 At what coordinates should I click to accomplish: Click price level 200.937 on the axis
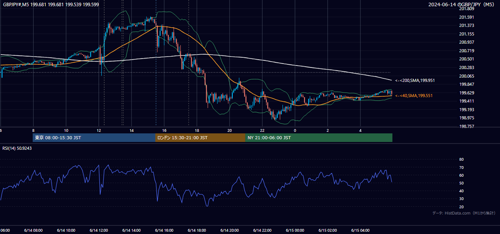tap(466, 42)
